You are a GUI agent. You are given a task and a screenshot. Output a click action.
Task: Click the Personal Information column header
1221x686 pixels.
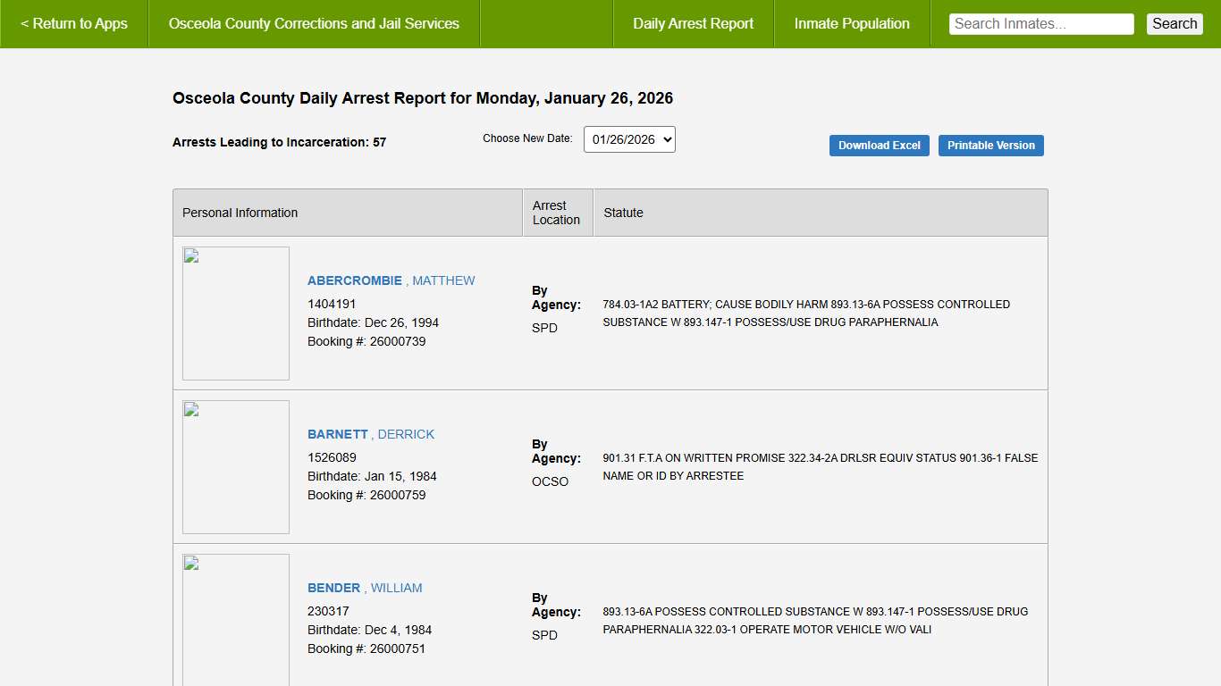[240, 213]
